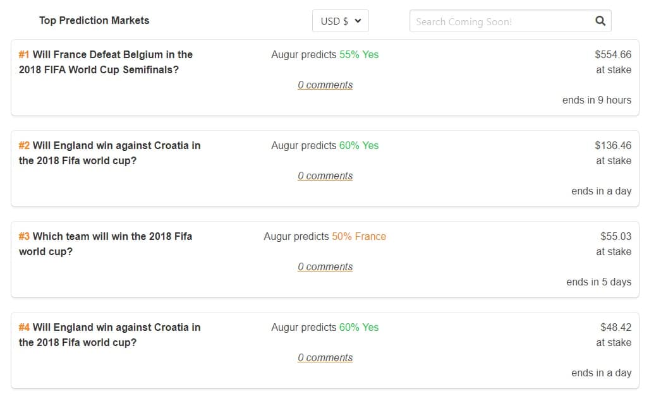Open market #2 England against Croatia
Viewport: 649px width, 394px height.
109,153
